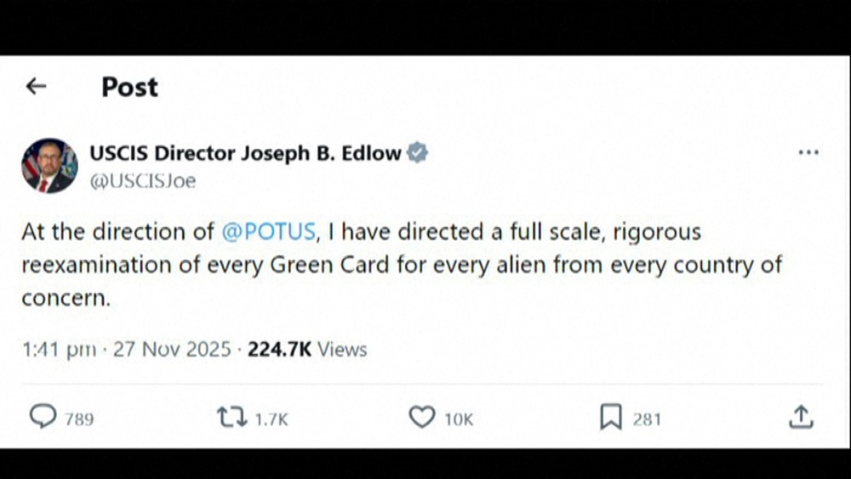View the 224.7K Views analytics
The image size is (851, 479).
[x=307, y=350]
